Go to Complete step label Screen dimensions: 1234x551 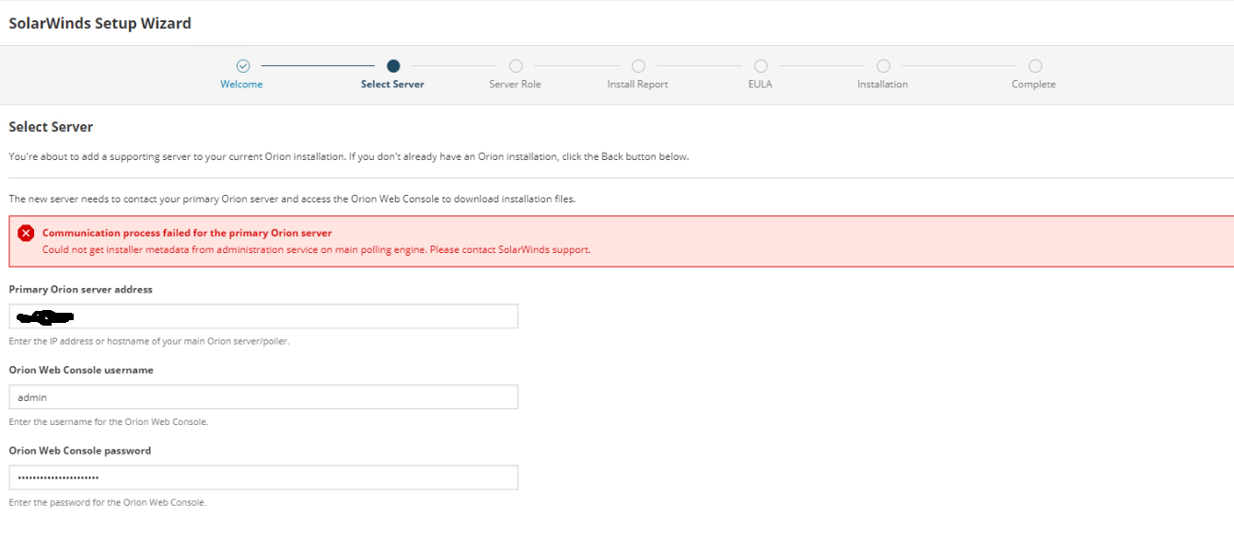[1033, 85]
